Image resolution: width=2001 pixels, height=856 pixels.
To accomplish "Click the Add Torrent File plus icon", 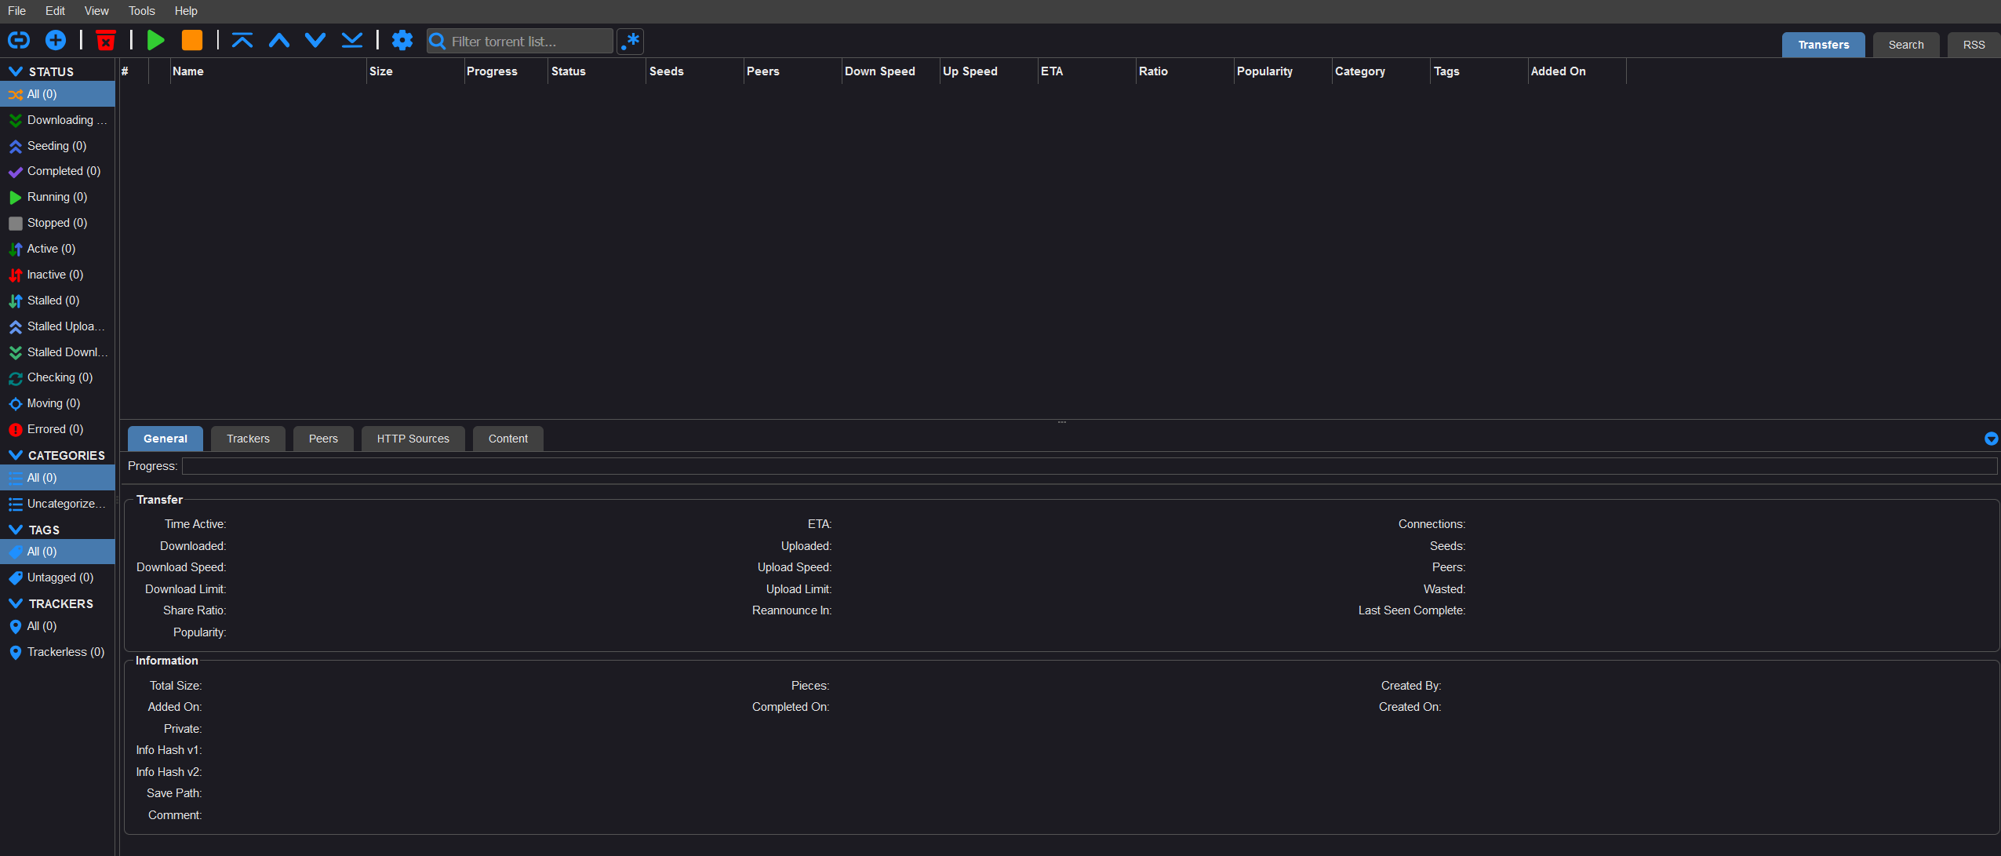I will pos(56,40).
